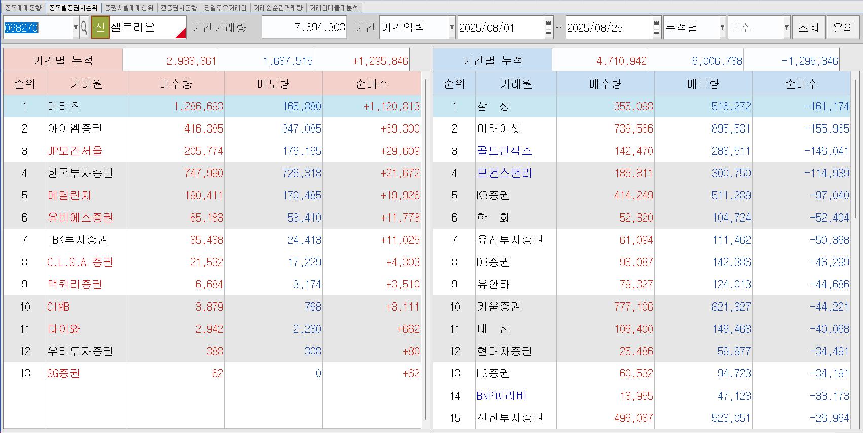
Task: Select the 삼 성 broker row
Action: pos(642,106)
